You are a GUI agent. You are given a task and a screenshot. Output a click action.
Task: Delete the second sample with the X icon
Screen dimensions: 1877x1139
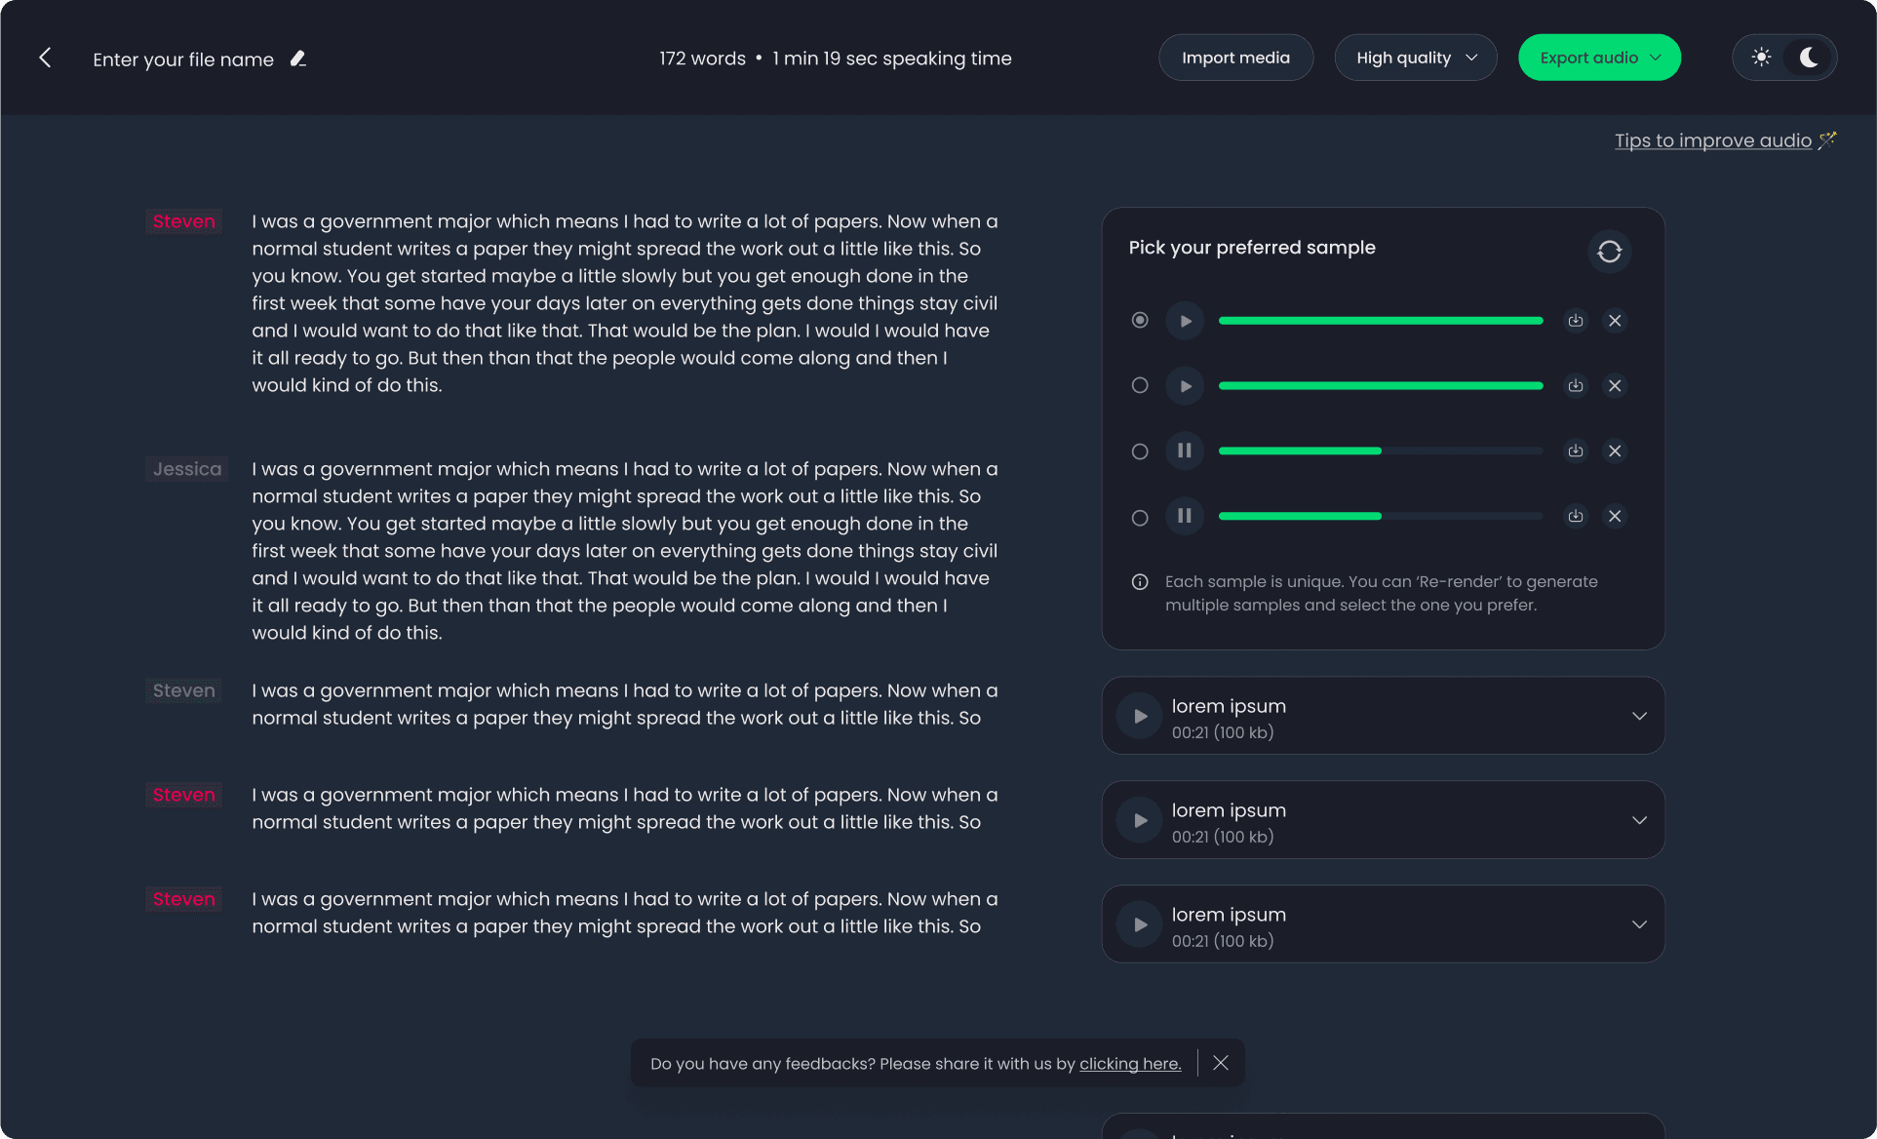(x=1615, y=385)
